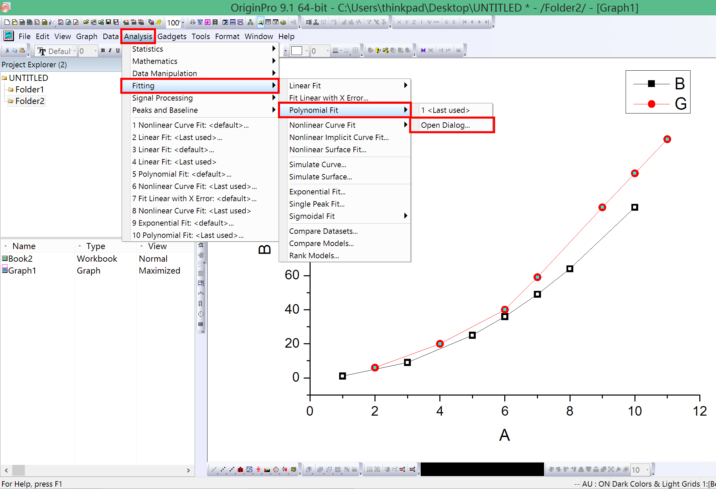Image resolution: width=716 pixels, height=489 pixels.
Task: Click Graph1 in the file list
Action: (22, 270)
